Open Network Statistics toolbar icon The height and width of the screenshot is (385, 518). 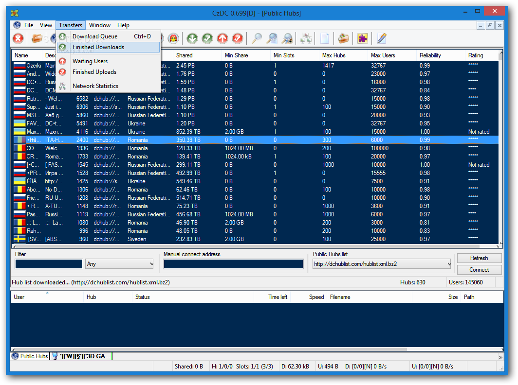click(x=306, y=38)
